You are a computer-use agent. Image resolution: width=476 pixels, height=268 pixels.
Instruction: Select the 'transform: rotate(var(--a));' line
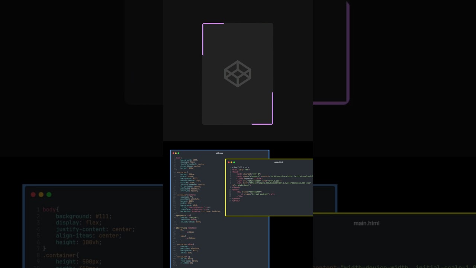[195, 209]
